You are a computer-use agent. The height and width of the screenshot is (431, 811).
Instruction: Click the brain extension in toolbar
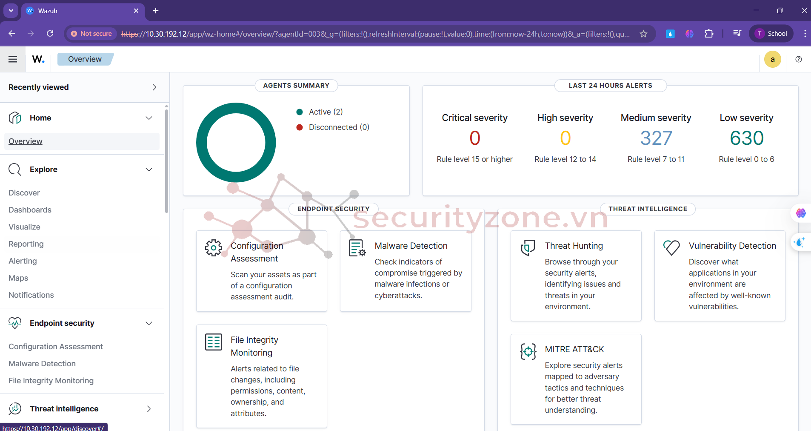click(689, 34)
